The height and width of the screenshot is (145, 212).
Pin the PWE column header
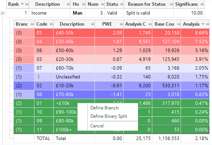click(121, 24)
